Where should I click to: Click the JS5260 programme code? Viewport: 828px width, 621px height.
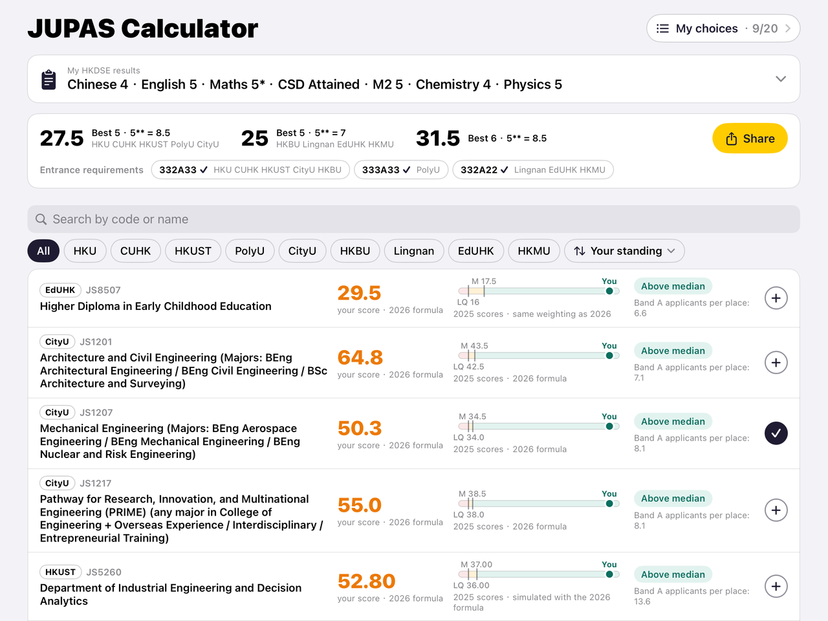(103, 572)
